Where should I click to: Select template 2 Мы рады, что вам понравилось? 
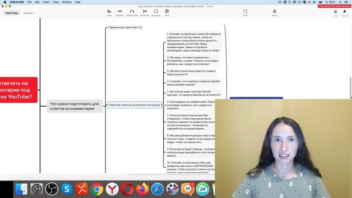tap(193, 61)
